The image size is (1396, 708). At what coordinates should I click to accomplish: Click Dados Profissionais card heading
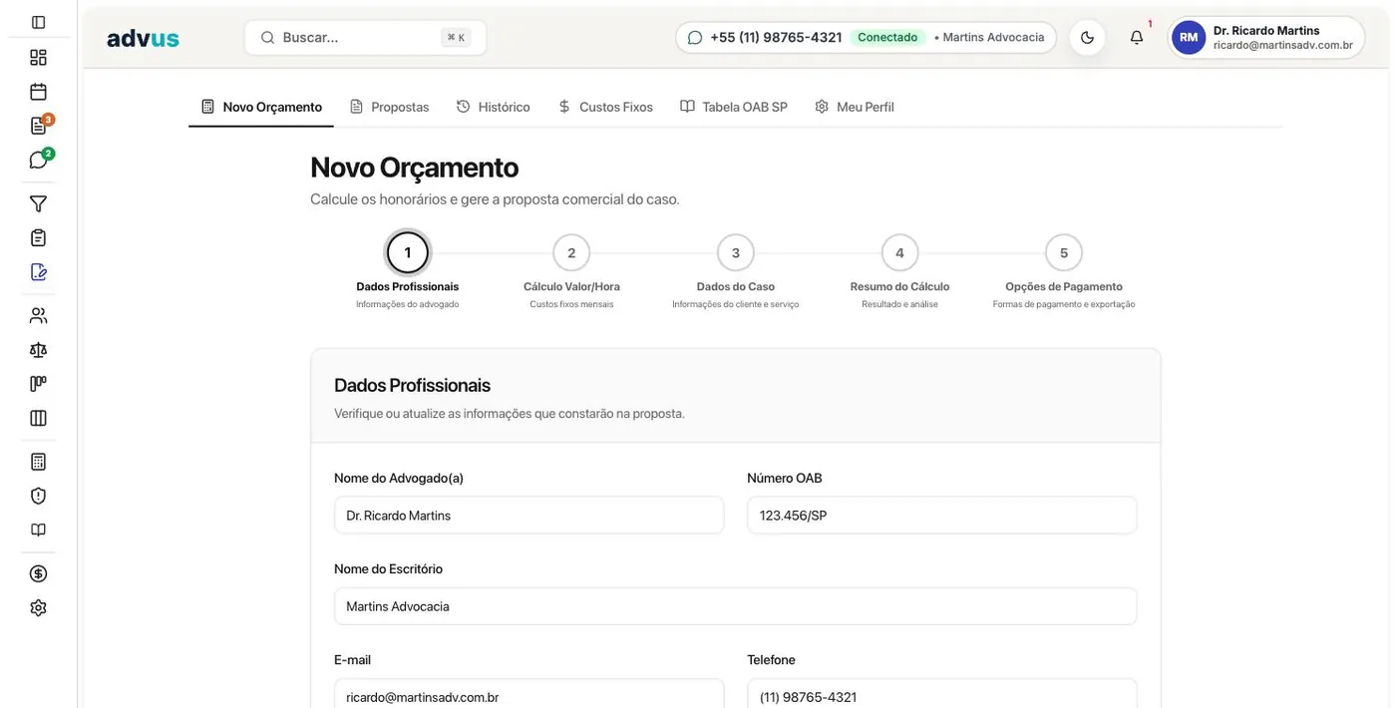click(413, 385)
